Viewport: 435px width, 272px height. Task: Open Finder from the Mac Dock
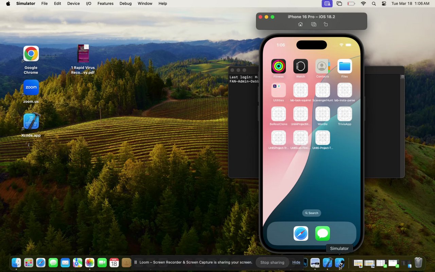point(16,262)
